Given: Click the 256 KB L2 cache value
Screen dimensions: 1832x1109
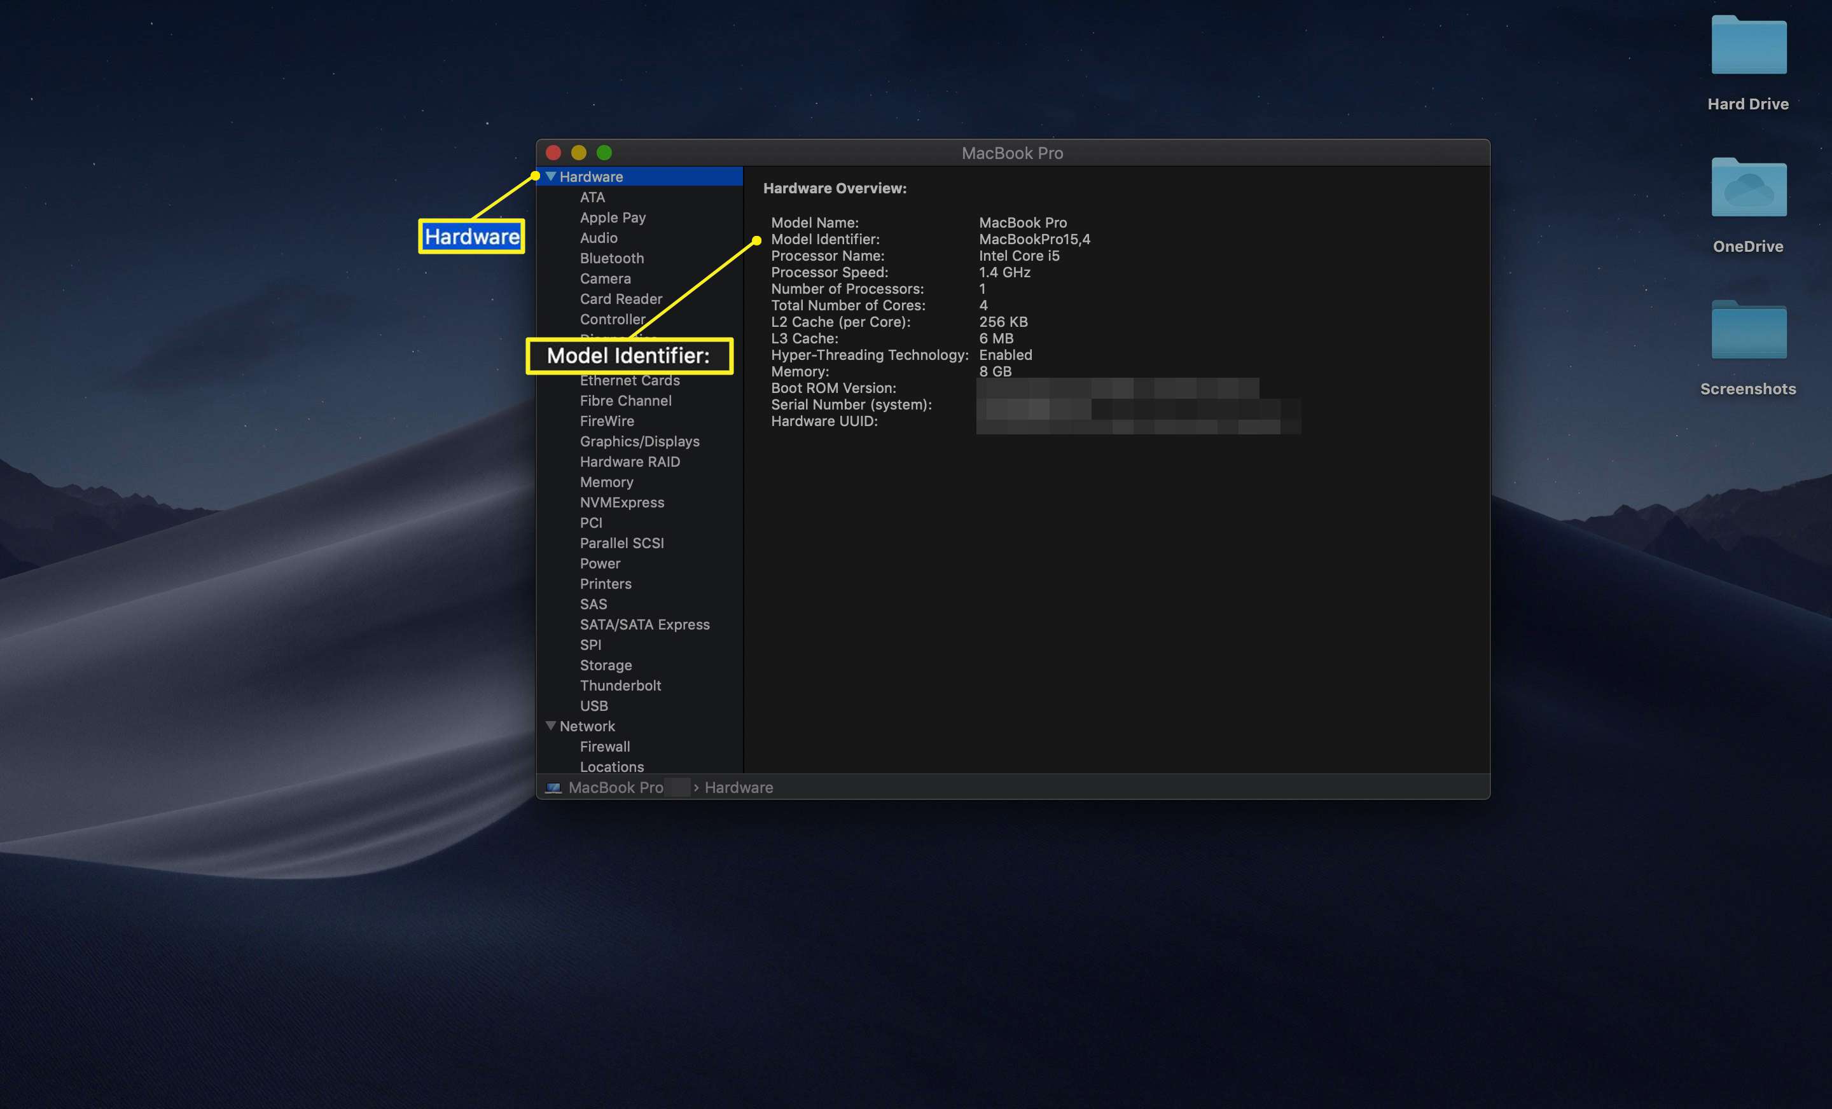Looking at the screenshot, I should (1003, 322).
